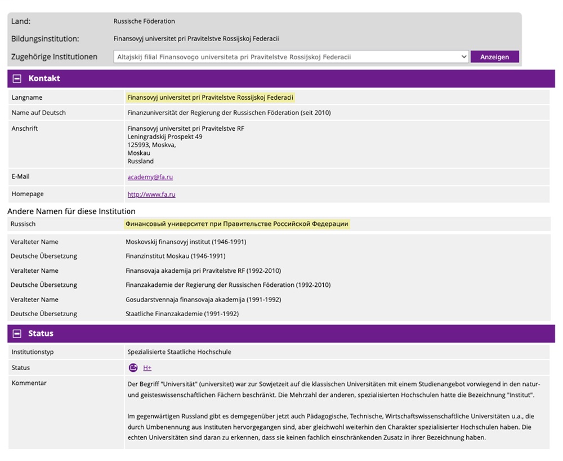Click 'Finanzakademie der Regierung der Russischen Föderation (1992-2010)'

click(x=228, y=285)
